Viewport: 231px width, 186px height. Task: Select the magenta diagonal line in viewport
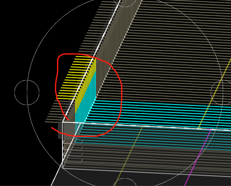coord(198,157)
